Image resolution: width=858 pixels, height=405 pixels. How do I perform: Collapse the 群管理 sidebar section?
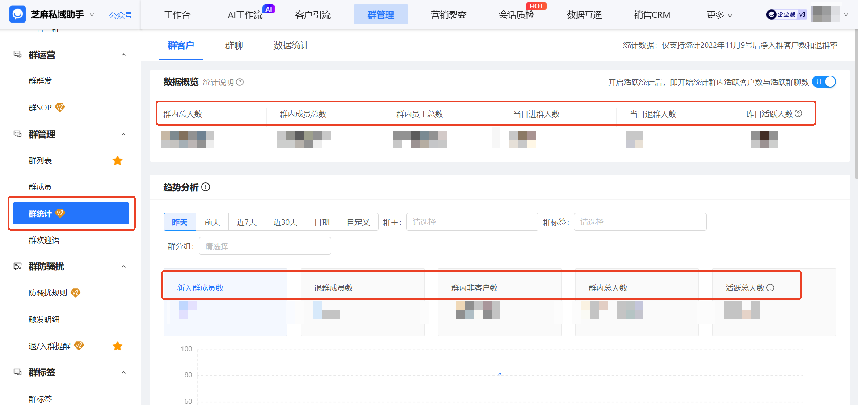tap(124, 134)
